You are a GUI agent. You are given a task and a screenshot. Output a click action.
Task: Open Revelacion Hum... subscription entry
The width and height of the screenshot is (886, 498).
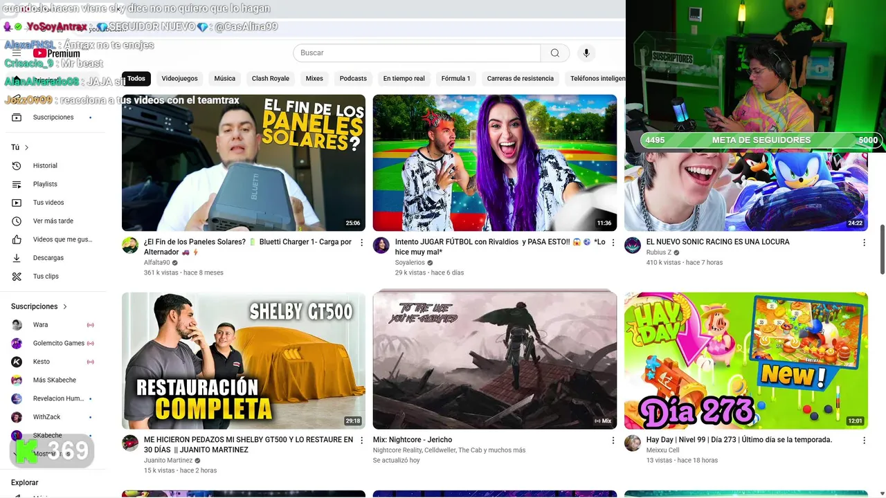click(x=53, y=398)
